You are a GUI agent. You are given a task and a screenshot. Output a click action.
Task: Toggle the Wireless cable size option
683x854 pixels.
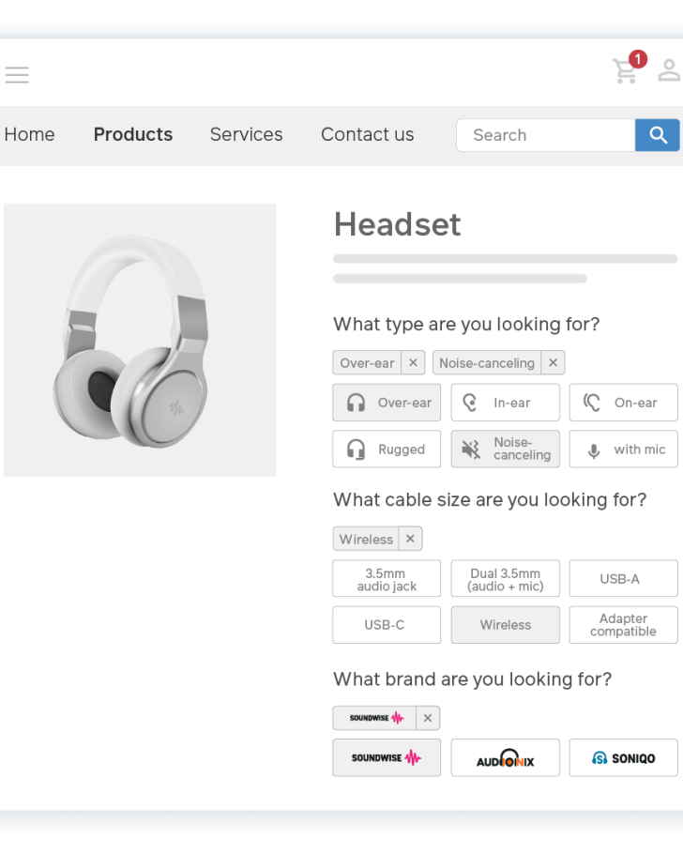(505, 624)
